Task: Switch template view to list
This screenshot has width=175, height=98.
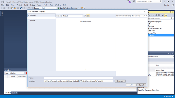Action: 88,16
